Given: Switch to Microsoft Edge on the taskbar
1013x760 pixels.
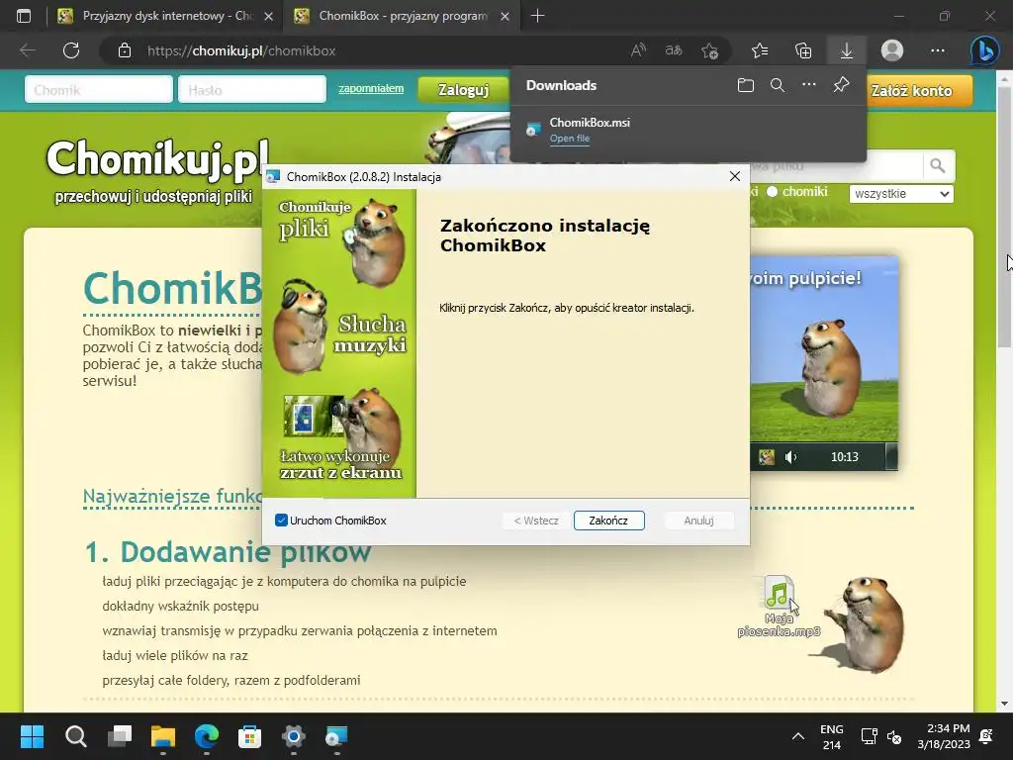Looking at the screenshot, I should click(207, 736).
